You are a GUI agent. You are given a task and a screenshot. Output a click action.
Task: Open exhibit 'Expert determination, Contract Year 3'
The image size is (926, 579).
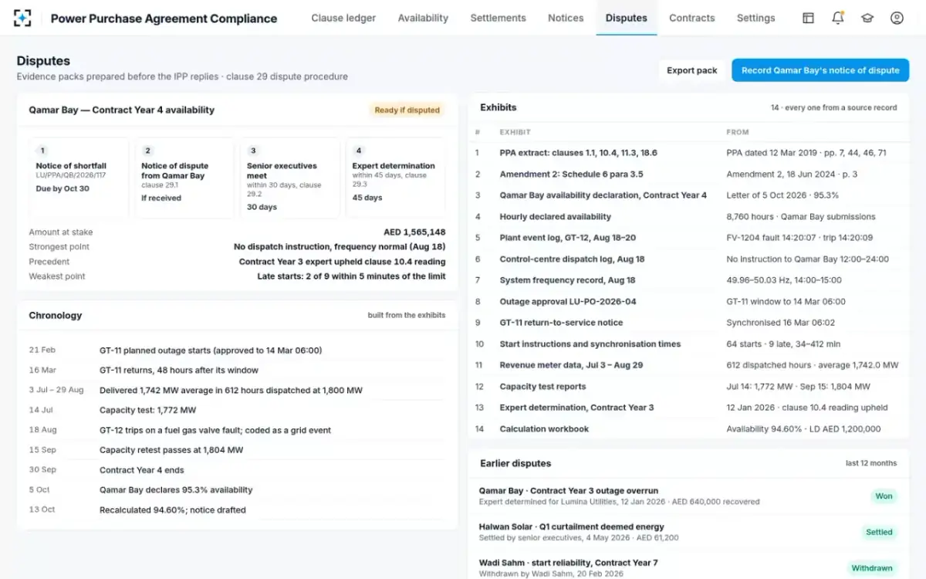pos(576,408)
